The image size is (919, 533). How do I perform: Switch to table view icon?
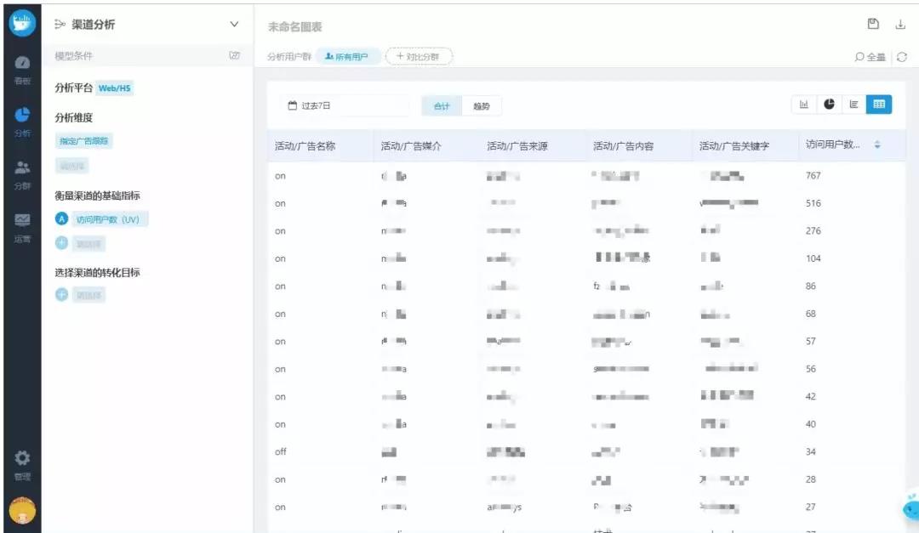[879, 105]
